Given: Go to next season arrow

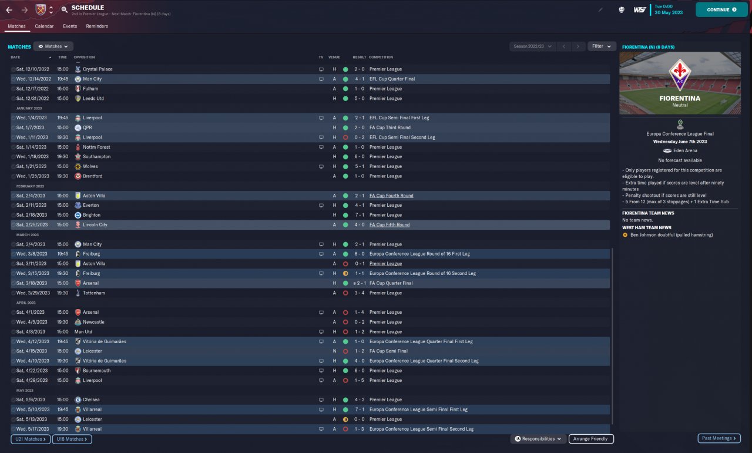Looking at the screenshot, I should 578,46.
